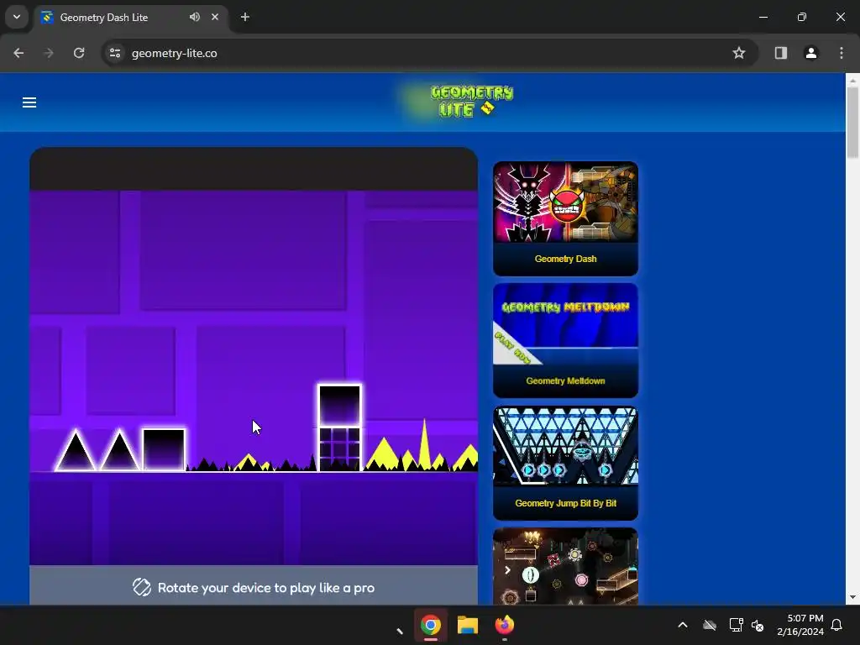Viewport: 860px width, 645px height.
Task: Bookmark this page with the star
Action: (x=739, y=53)
